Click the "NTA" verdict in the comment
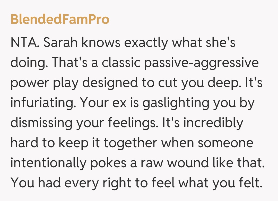Screen dimensions: 278x201 pos(24,43)
